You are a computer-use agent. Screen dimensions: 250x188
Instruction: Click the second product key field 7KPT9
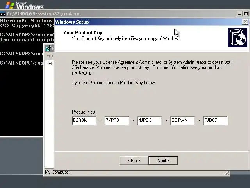117,121
